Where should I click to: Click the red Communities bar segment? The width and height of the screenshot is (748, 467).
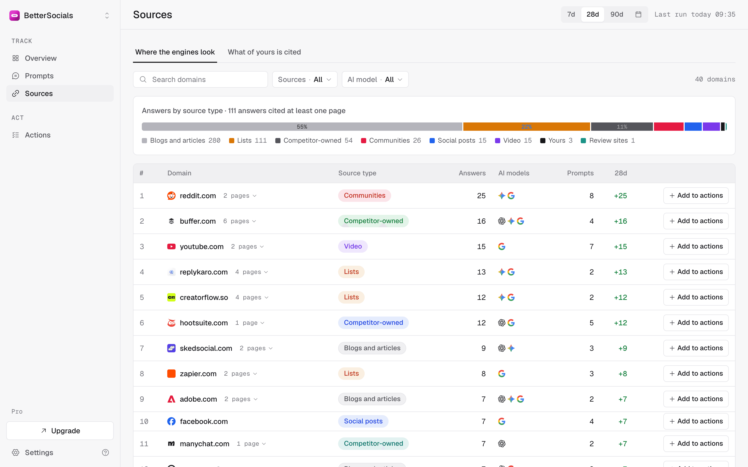669,127
